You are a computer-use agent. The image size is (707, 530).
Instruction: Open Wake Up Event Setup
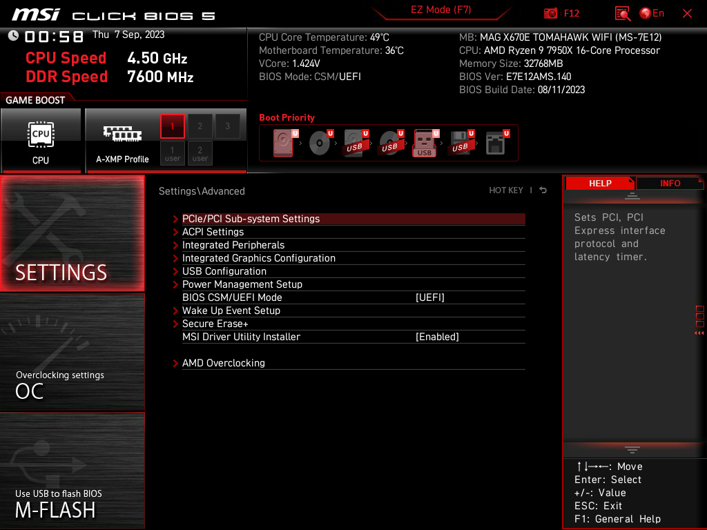[x=353, y=311]
